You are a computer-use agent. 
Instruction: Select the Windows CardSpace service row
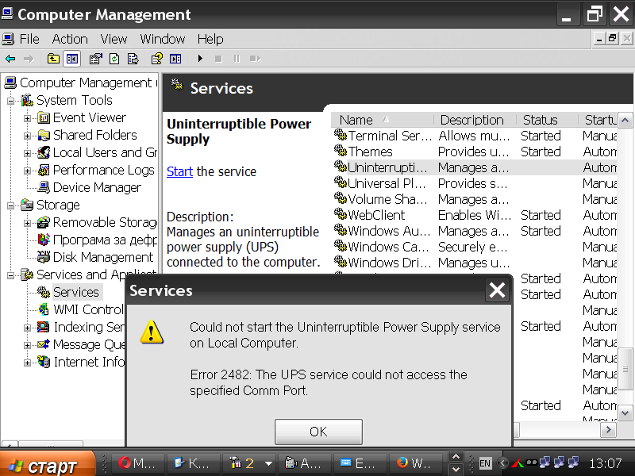pyautogui.click(x=475, y=247)
